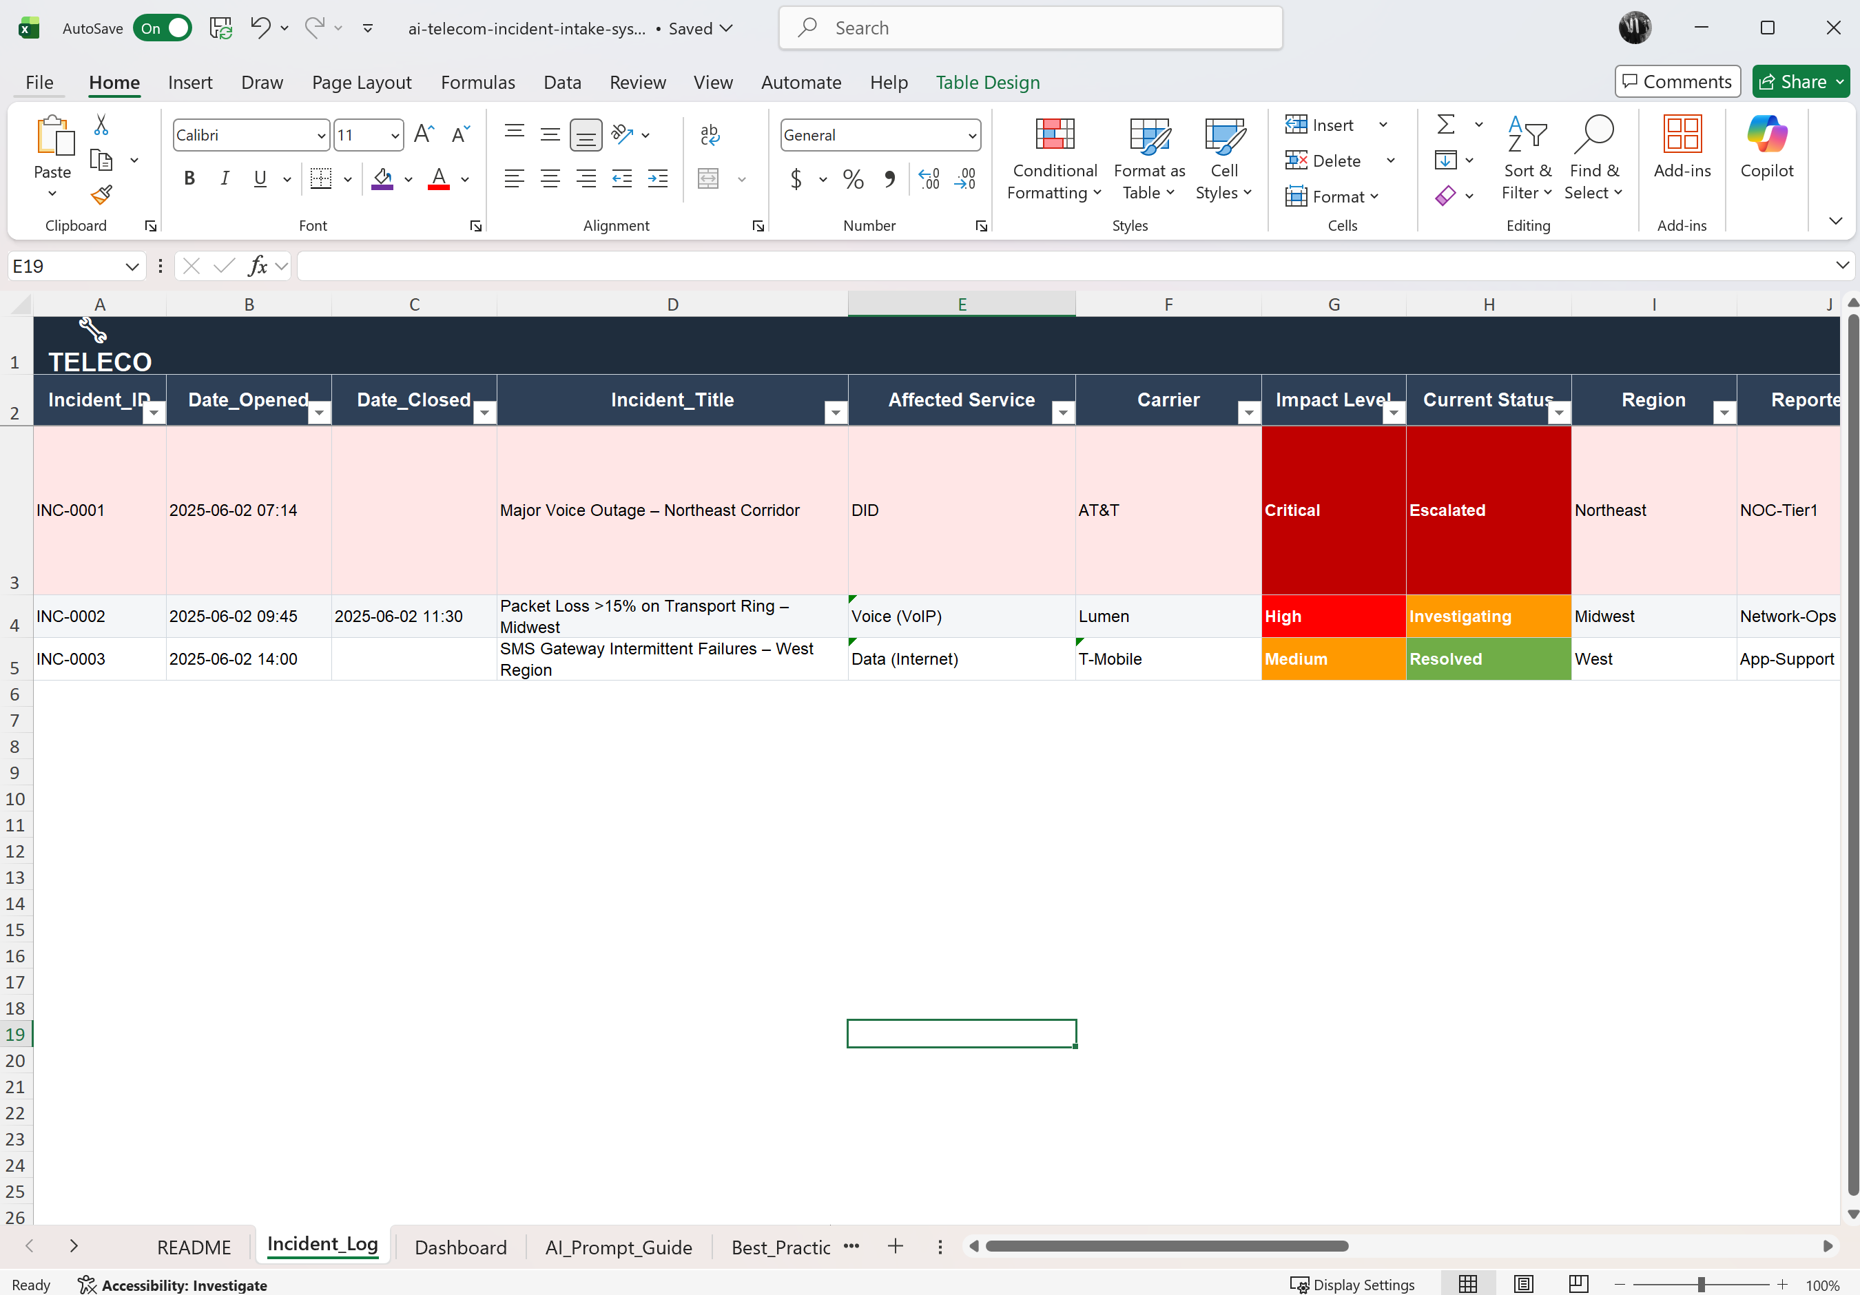Screen dimensions: 1860x1295
Task: Expand the font name combo box
Action: click(321, 135)
